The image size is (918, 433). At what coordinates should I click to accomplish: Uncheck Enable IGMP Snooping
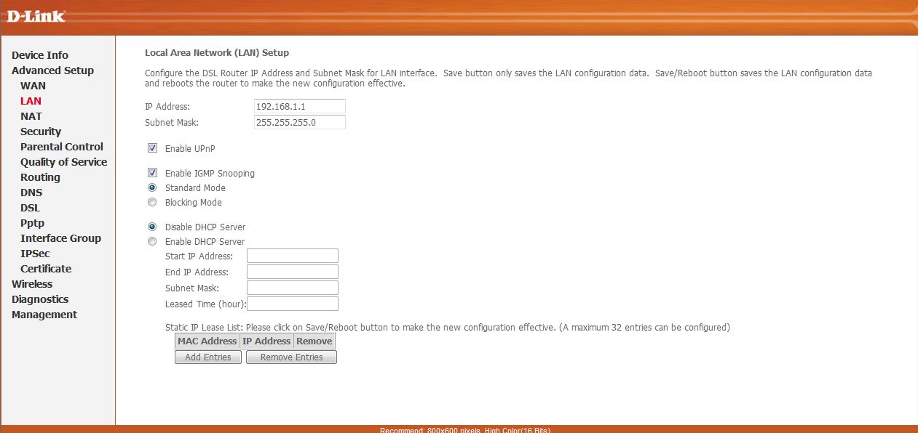tap(152, 173)
